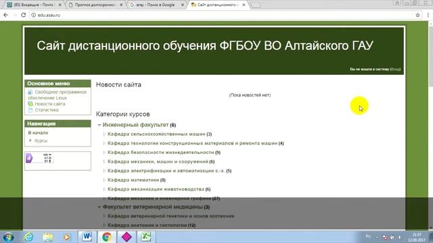Open the Инженерный факультет category
This screenshot has height=243, width=433.
point(135,125)
